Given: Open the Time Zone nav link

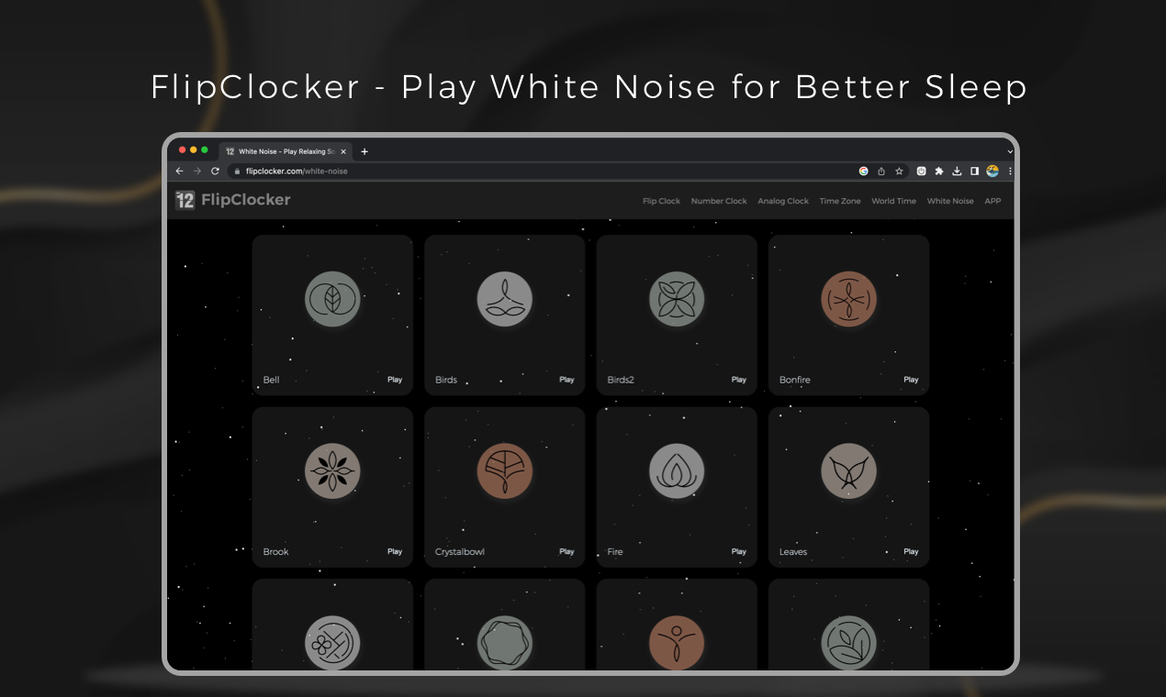Looking at the screenshot, I should (840, 201).
